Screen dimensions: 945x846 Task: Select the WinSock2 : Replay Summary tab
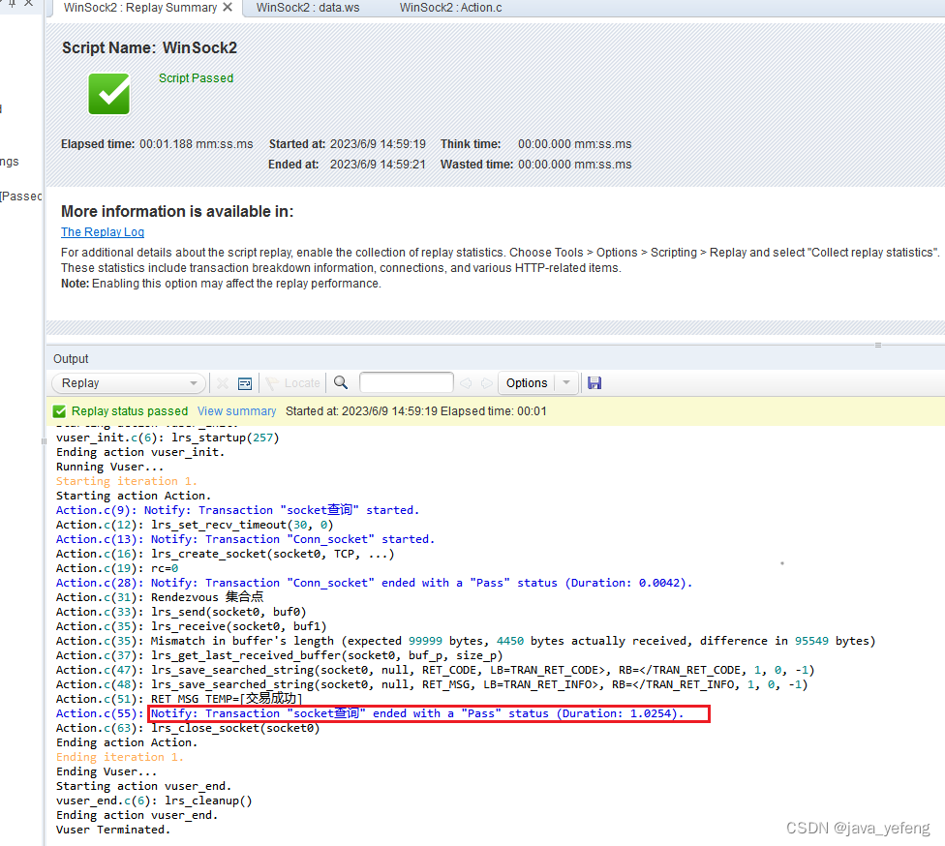[139, 8]
